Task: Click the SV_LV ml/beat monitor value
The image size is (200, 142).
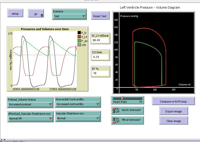Action: point(100,40)
